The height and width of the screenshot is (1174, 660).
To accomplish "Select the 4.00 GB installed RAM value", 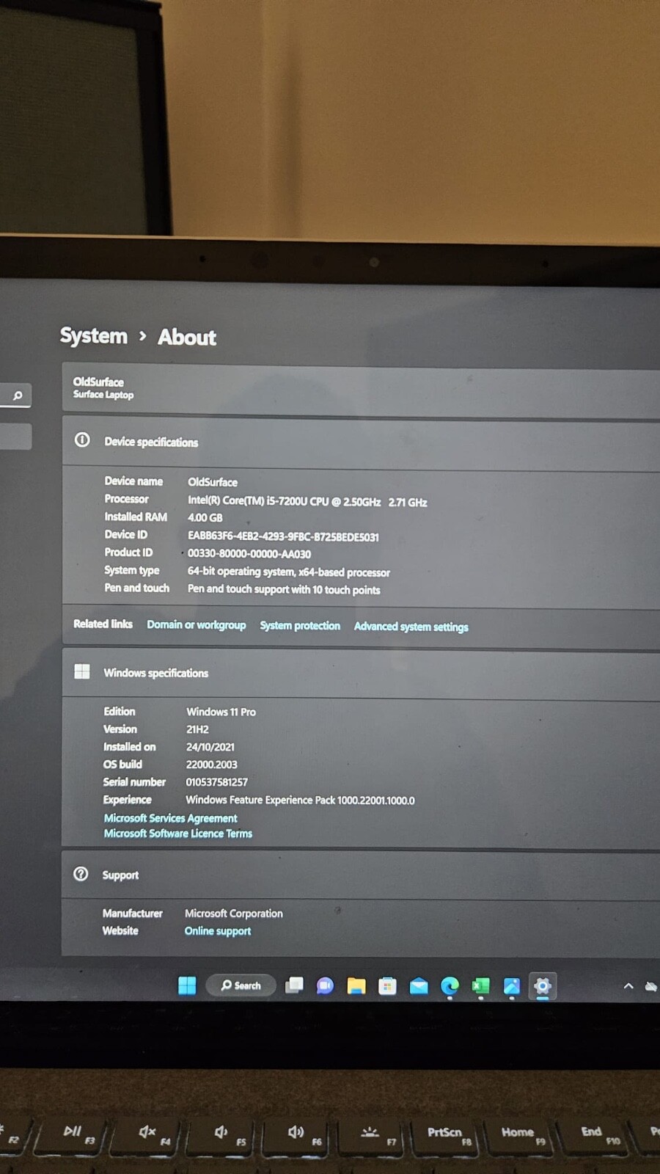I will click(x=205, y=517).
